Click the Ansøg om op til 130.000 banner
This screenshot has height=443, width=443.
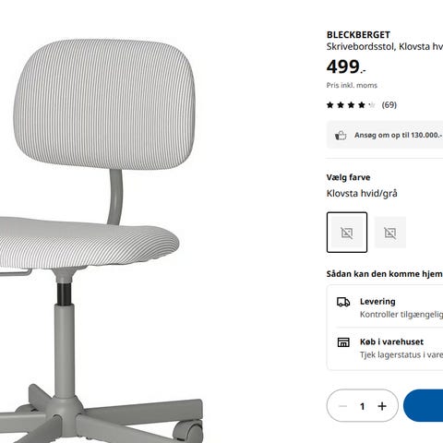(385, 135)
